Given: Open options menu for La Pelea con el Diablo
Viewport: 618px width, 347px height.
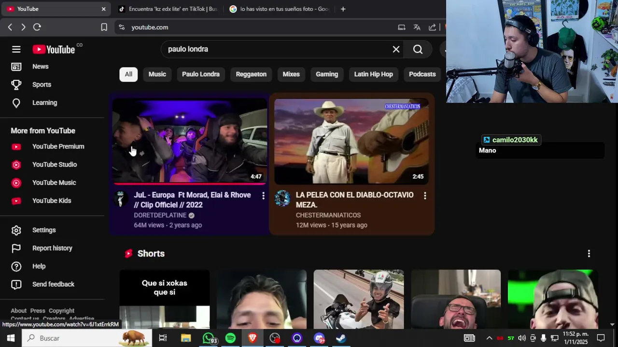Looking at the screenshot, I should [x=425, y=196].
